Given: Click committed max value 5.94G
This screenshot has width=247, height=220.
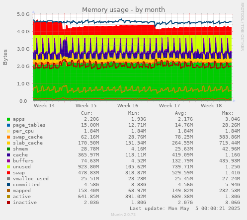Looking at the screenshot, I should click(233, 185).
